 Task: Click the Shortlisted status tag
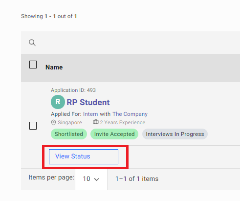pyautogui.click(x=69, y=134)
